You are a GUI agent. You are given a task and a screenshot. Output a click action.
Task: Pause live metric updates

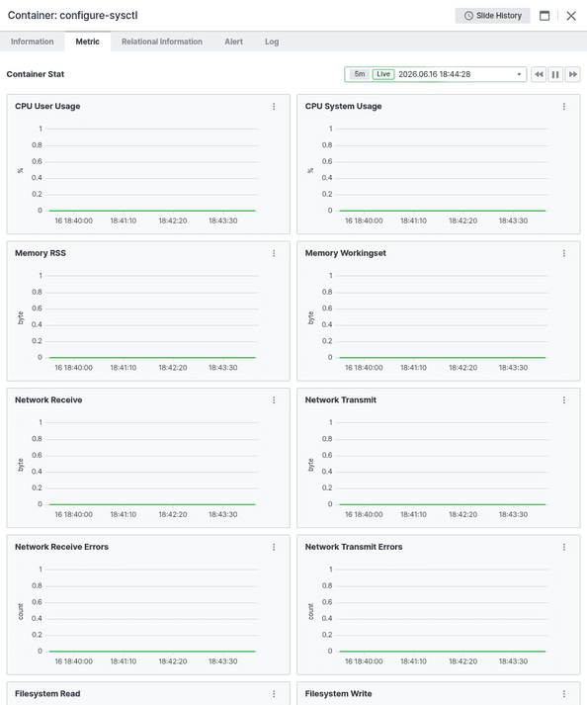coord(555,74)
